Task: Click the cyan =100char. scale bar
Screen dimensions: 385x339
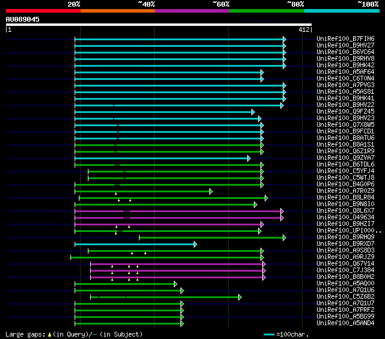Action: pos(269,334)
